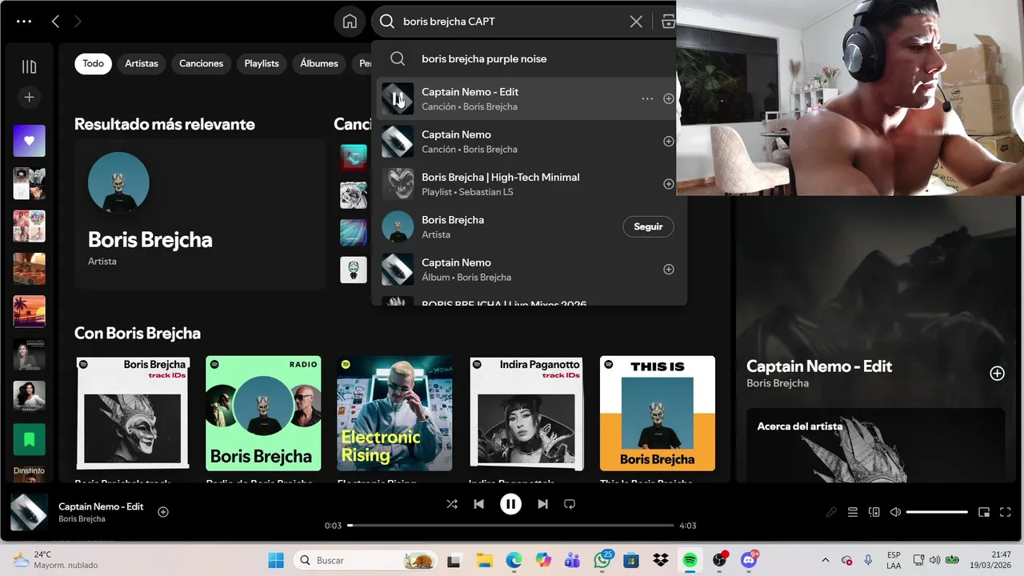
Task: Open Indira Paganotto track IDs card
Action: tap(526, 414)
